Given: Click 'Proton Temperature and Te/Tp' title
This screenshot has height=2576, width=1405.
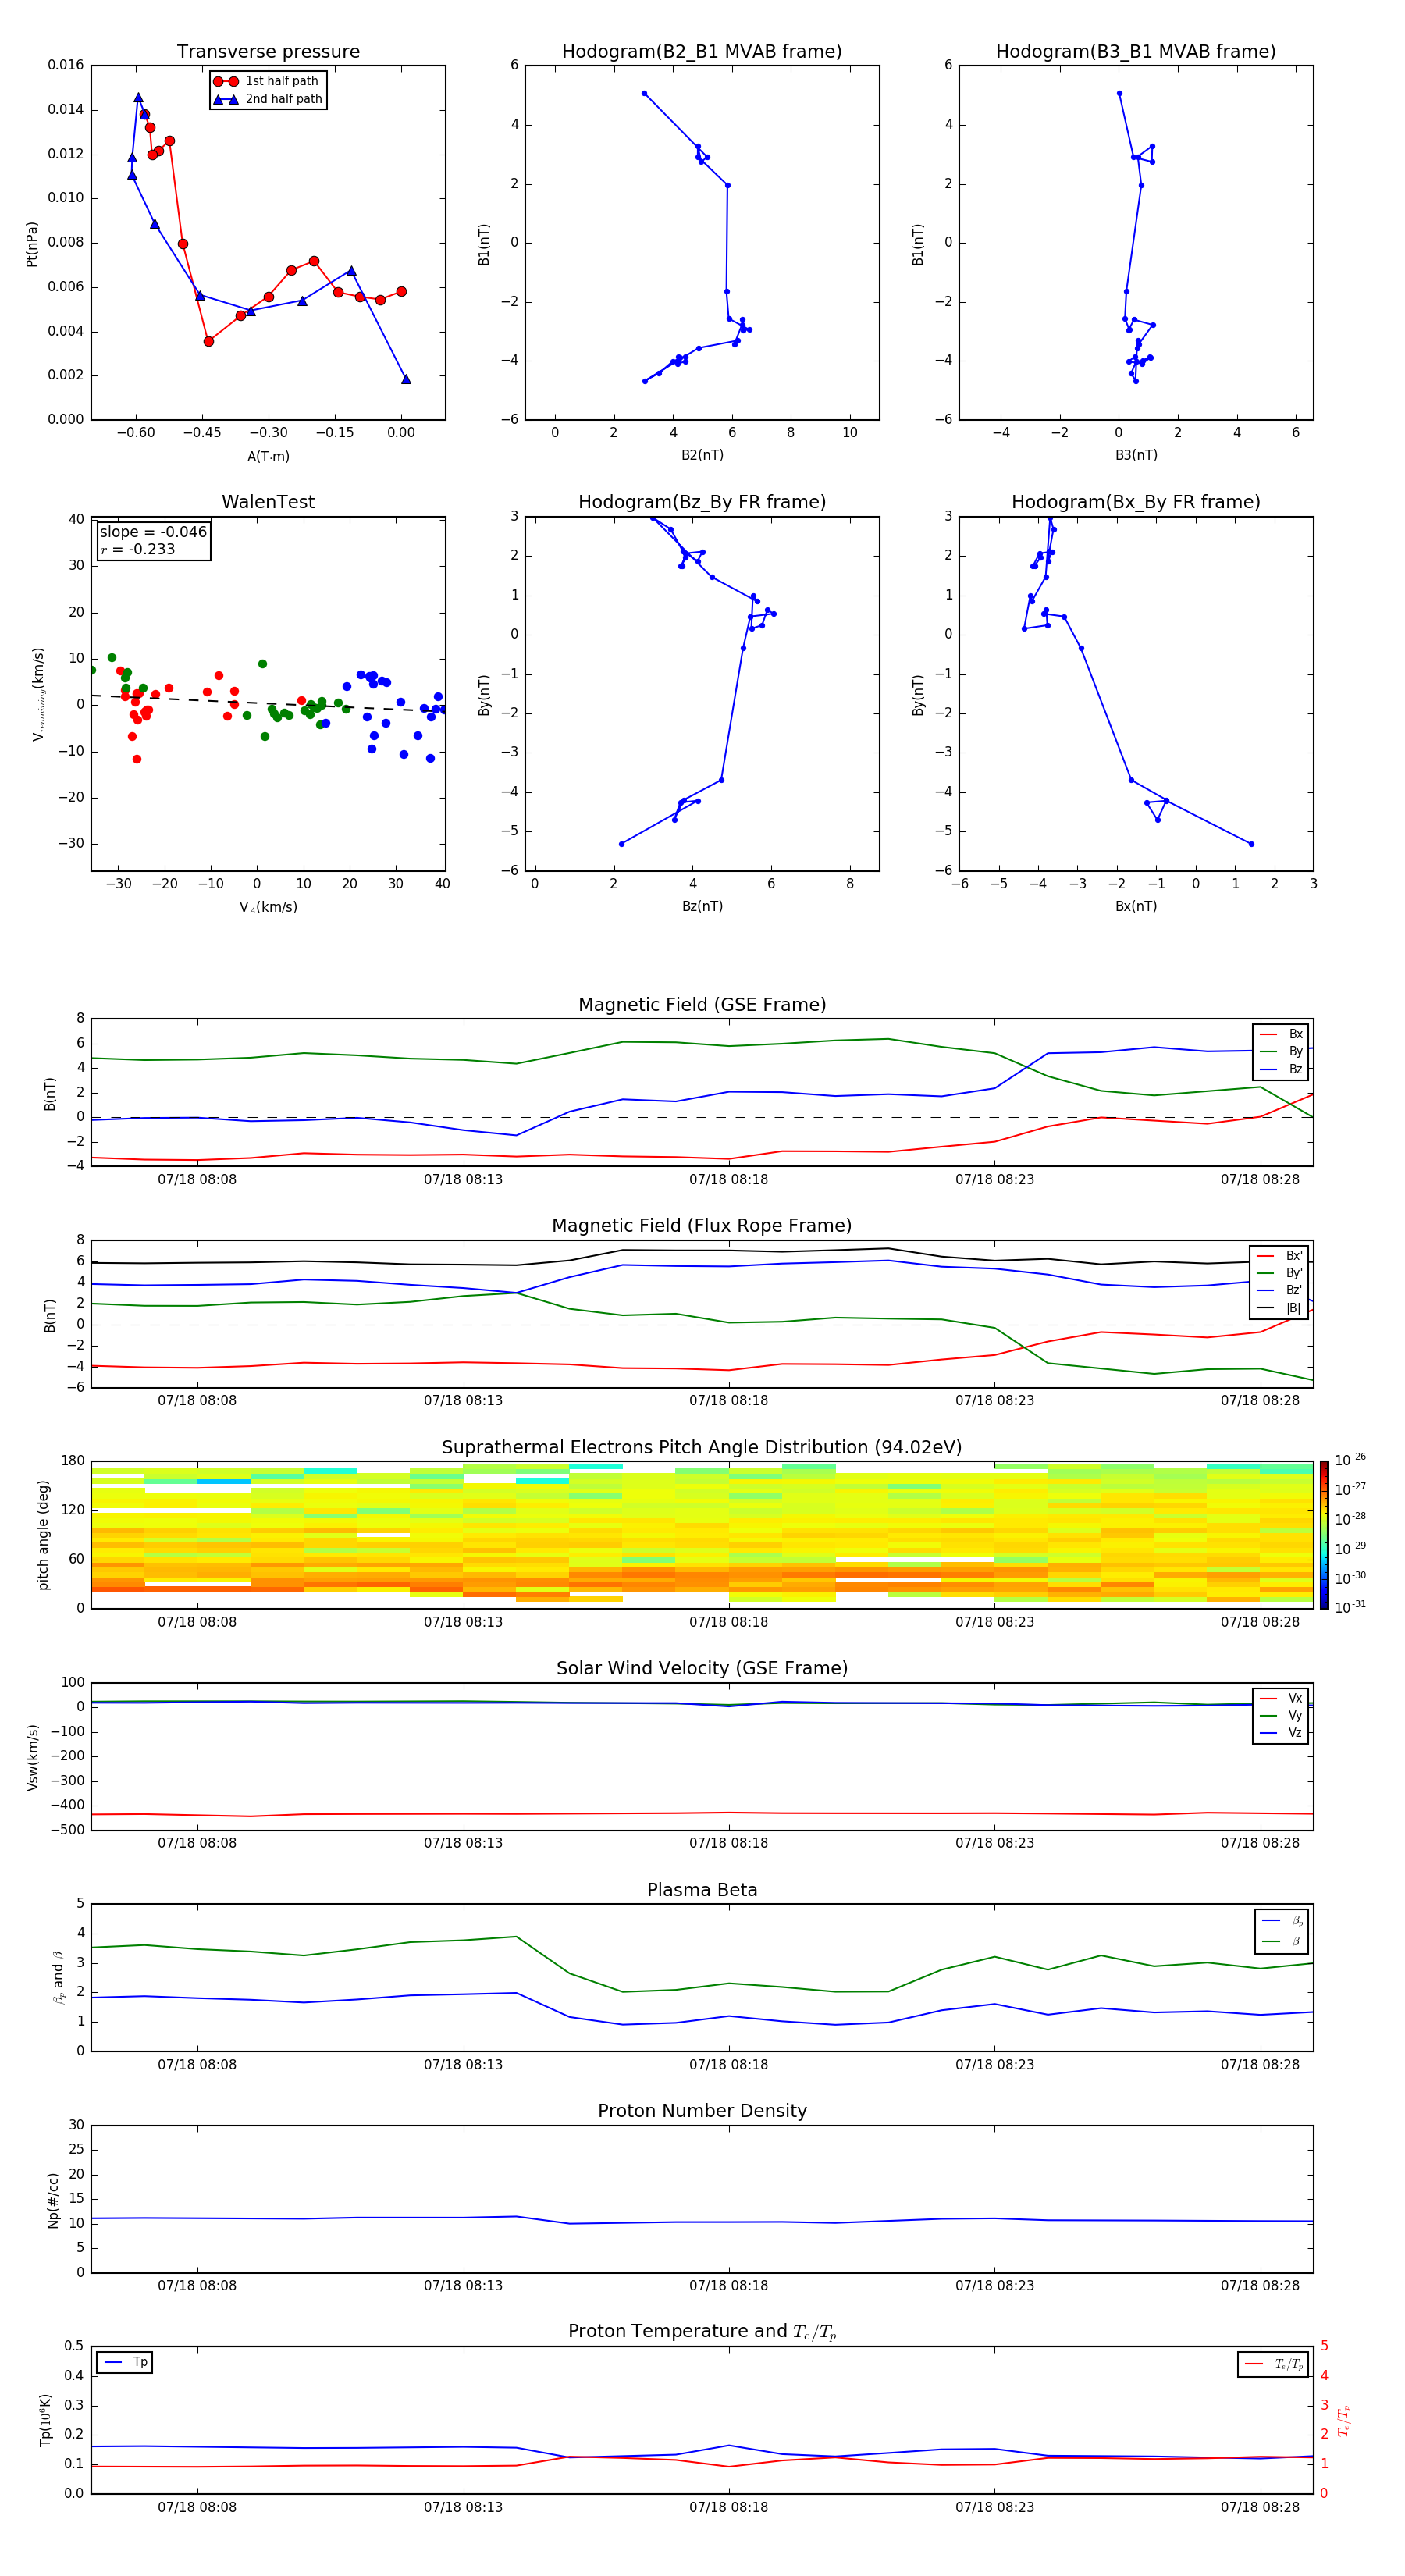Looking at the screenshot, I should click(702, 2332).
